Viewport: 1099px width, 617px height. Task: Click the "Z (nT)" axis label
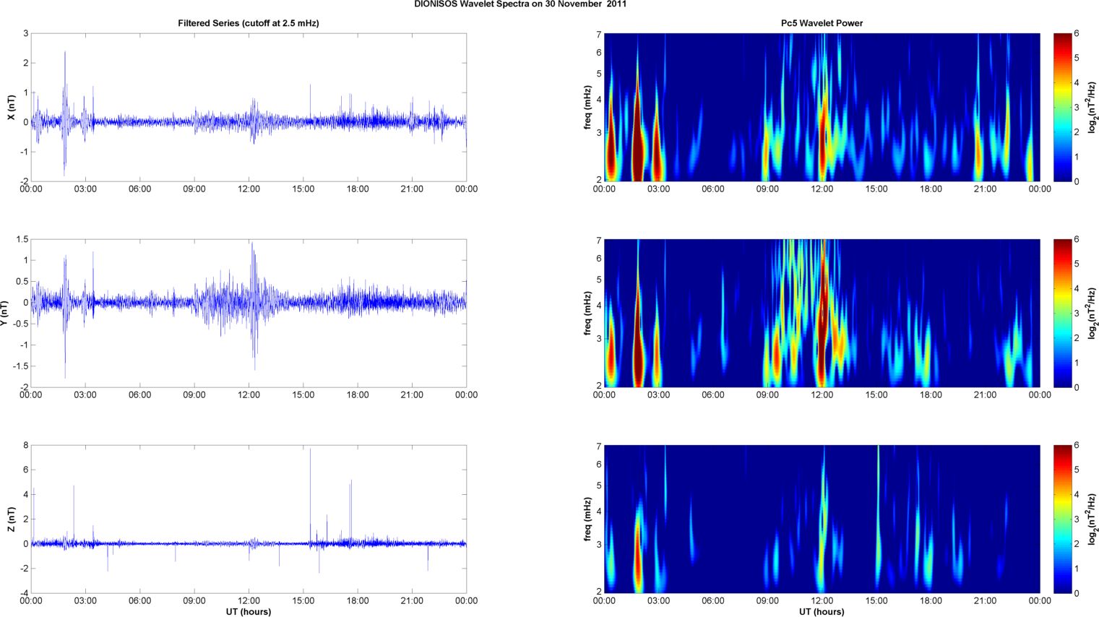11,519
